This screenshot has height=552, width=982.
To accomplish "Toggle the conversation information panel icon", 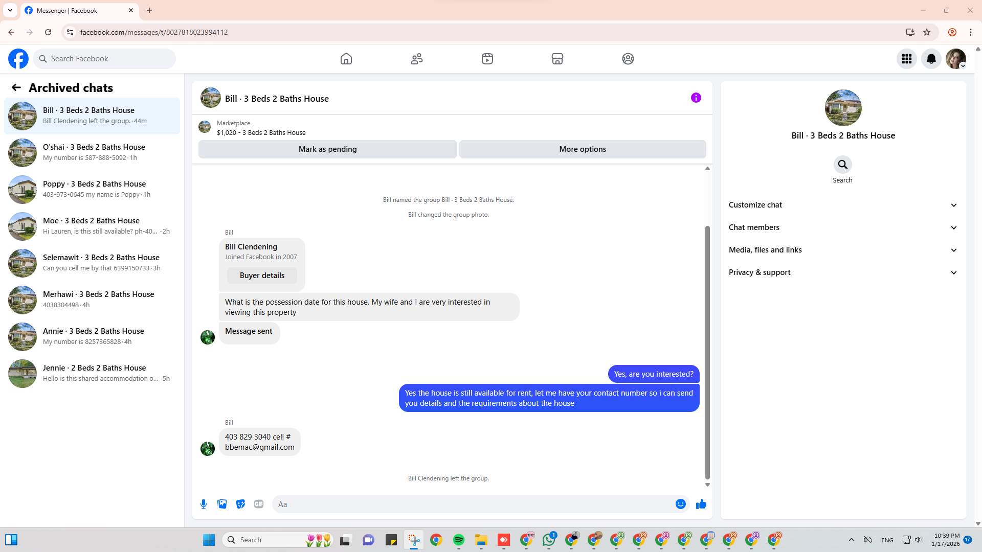I will coord(696,98).
